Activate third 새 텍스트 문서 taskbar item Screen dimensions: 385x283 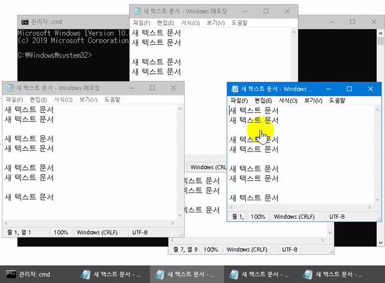[260, 275]
